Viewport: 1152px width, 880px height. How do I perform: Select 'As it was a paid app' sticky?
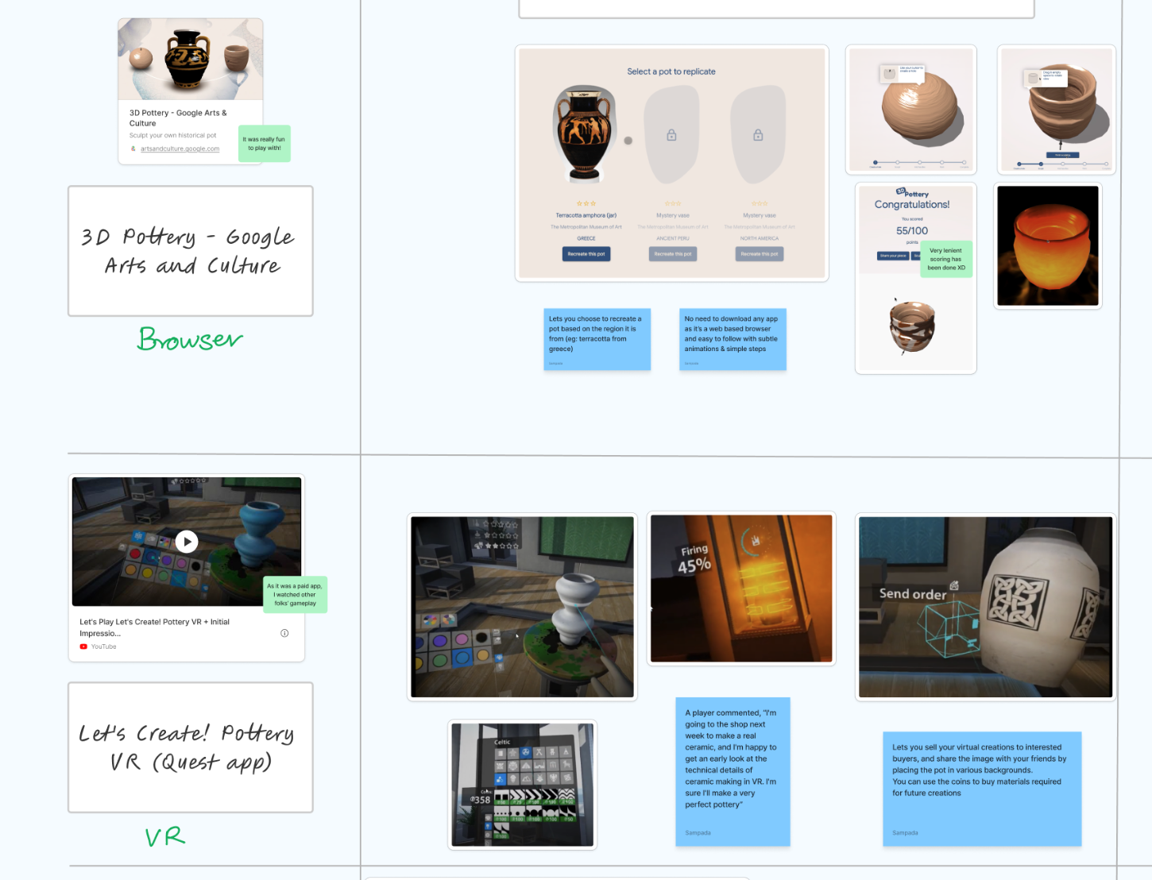295,594
